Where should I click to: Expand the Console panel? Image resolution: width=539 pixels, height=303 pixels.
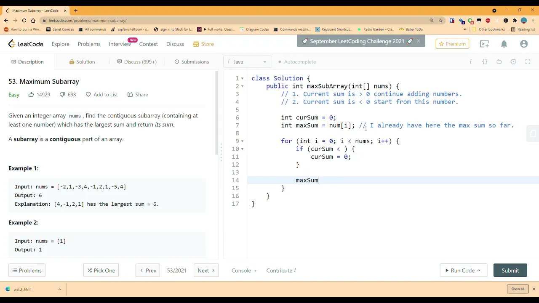[244, 271]
